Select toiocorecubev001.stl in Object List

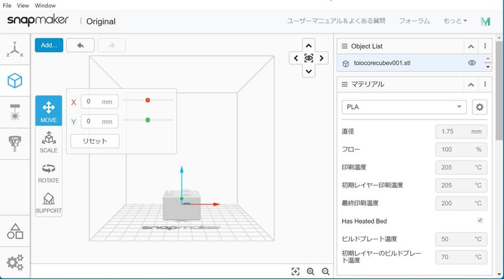[411, 63]
